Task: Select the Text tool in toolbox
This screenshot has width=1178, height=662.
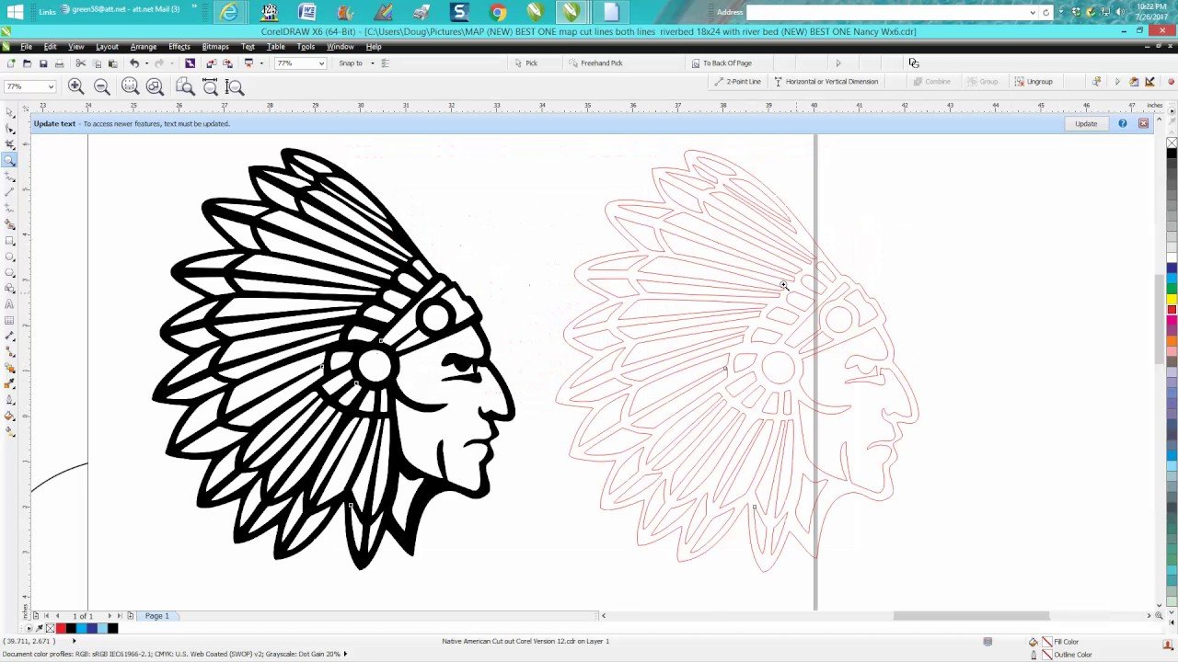Action: (9, 304)
